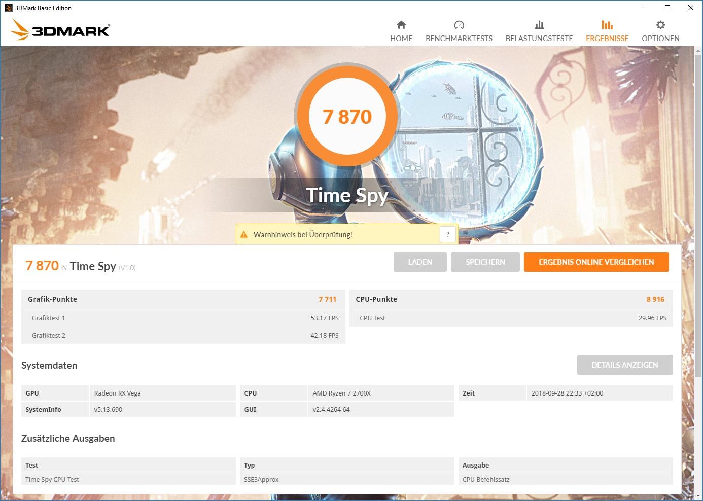Click the CPU-Punkte value 8 916
This screenshot has height=501, width=703.
point(655,299)
